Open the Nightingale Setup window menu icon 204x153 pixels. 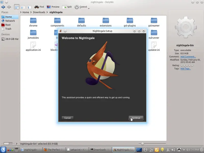[61, 31]
